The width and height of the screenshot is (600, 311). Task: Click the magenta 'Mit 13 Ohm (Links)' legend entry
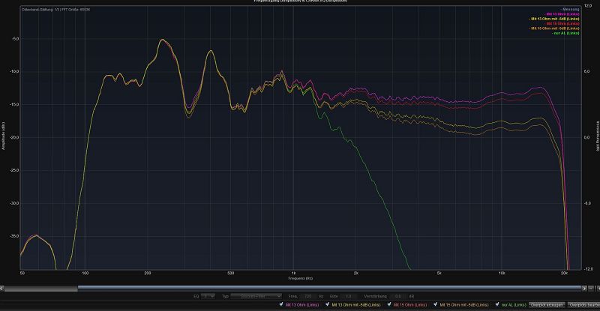coord(562,13)
